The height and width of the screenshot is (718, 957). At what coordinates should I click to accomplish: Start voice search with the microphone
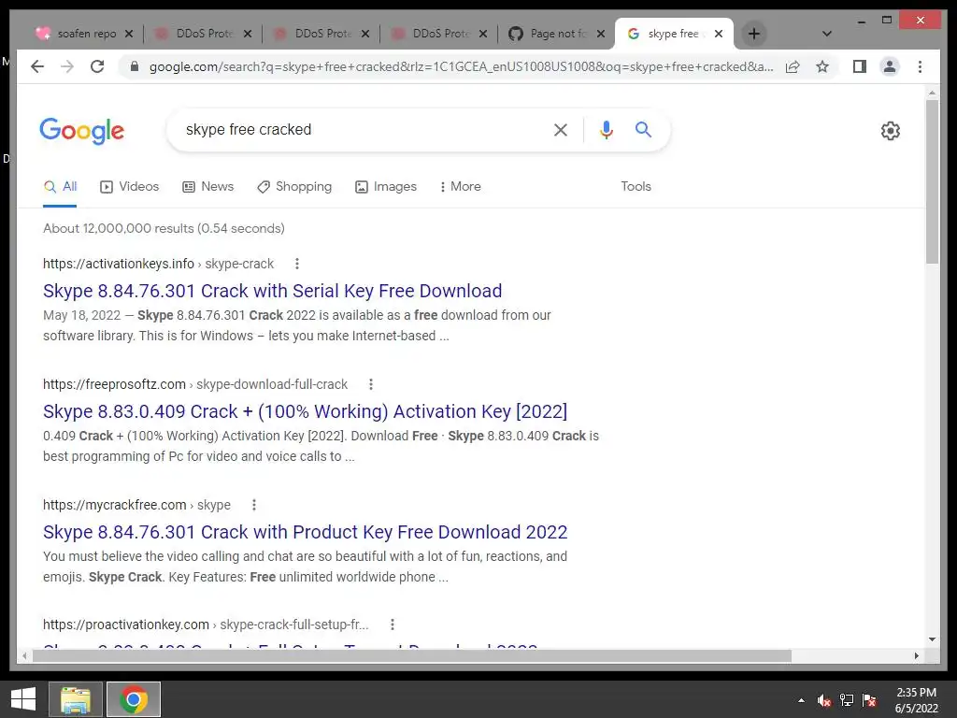pyautogui.click(x=606, y=129)
